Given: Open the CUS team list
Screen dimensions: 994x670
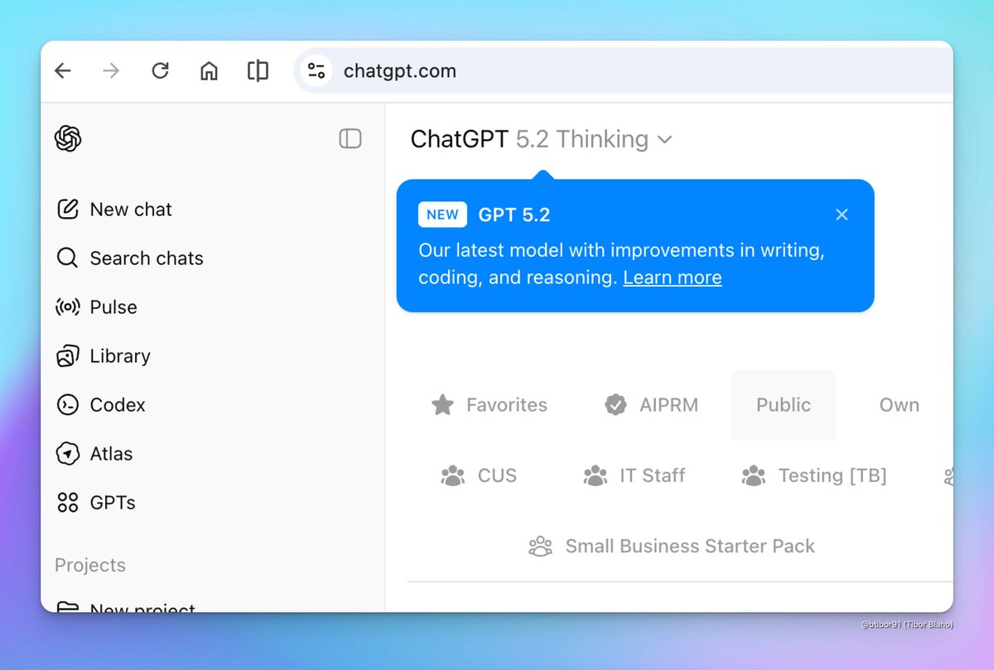Looking at the screenshot, I should point(479,475).
